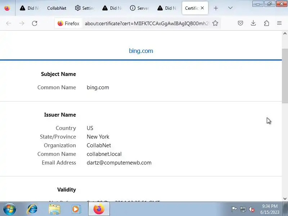Close the Certificate tab
The image size is (288, 216).
202,8
